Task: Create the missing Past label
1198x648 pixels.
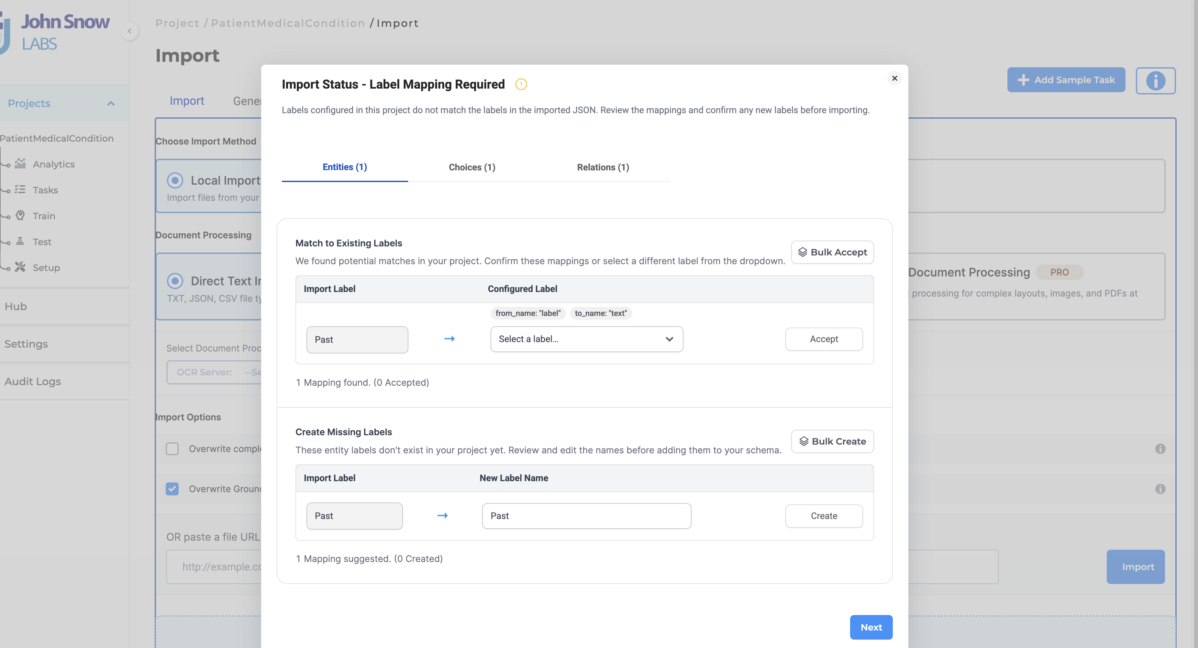Action: point(824,515)
